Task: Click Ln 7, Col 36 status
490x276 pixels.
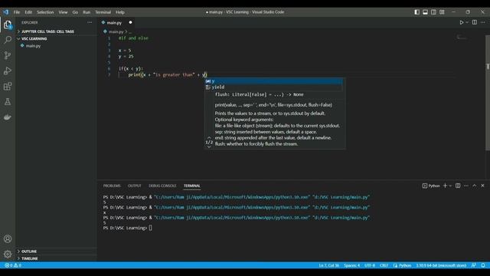Action: (x=328, y=265)
